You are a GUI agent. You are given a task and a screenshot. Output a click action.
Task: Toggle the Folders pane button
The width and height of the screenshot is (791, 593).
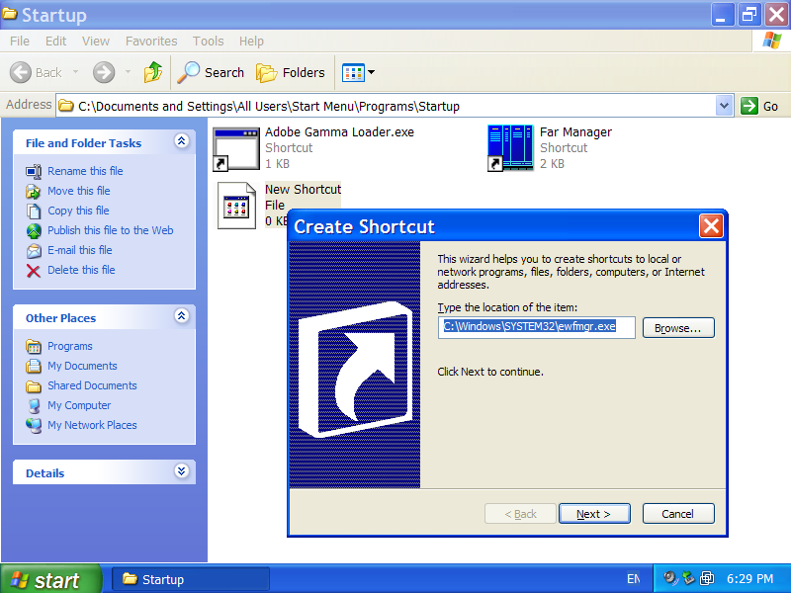(x=290, y=72)
